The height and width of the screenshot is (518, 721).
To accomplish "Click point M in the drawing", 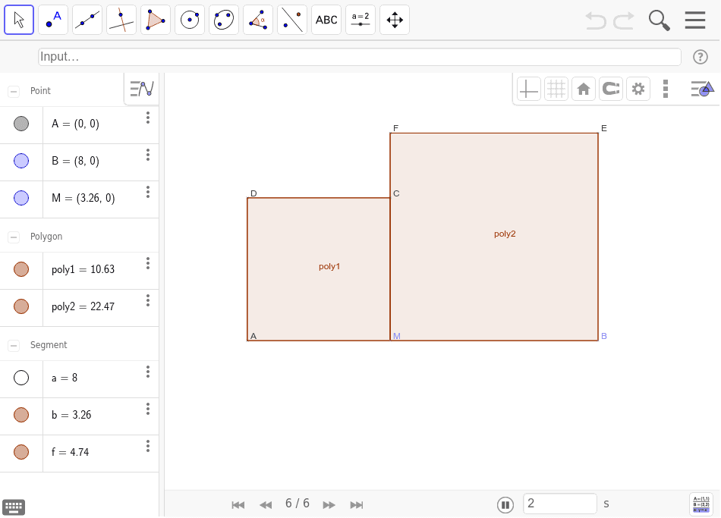I will tap(390, 340).
